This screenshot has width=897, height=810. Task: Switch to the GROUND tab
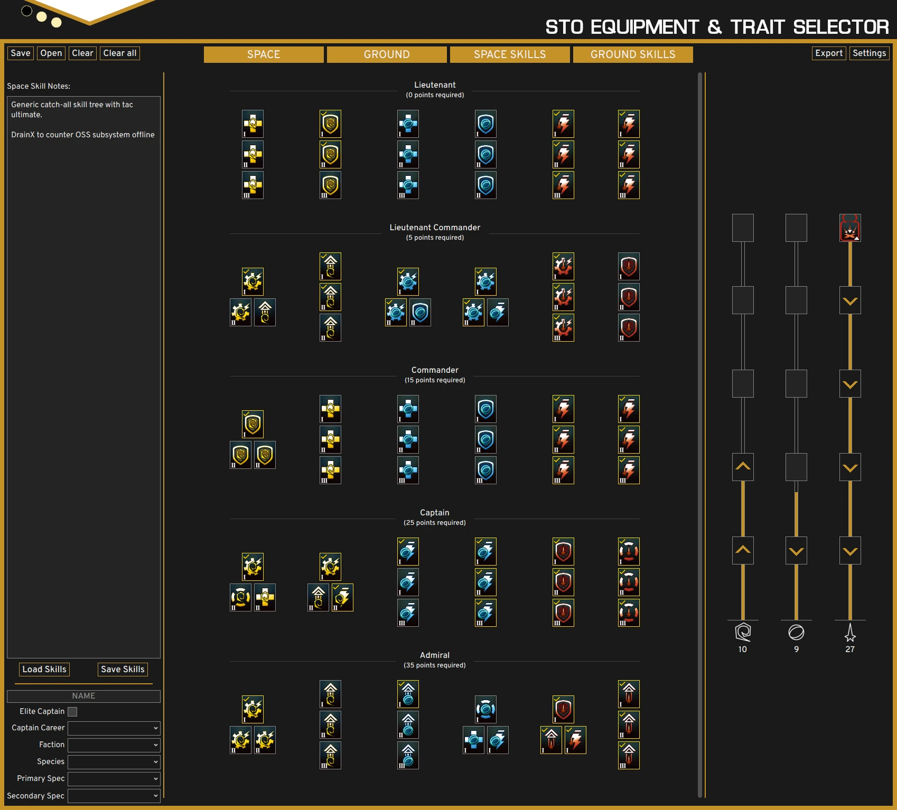386,54
